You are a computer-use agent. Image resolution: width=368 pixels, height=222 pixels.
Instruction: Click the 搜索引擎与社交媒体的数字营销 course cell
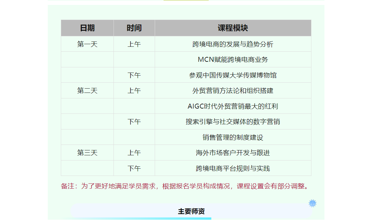pyautogui.click(x=233, y=122)
